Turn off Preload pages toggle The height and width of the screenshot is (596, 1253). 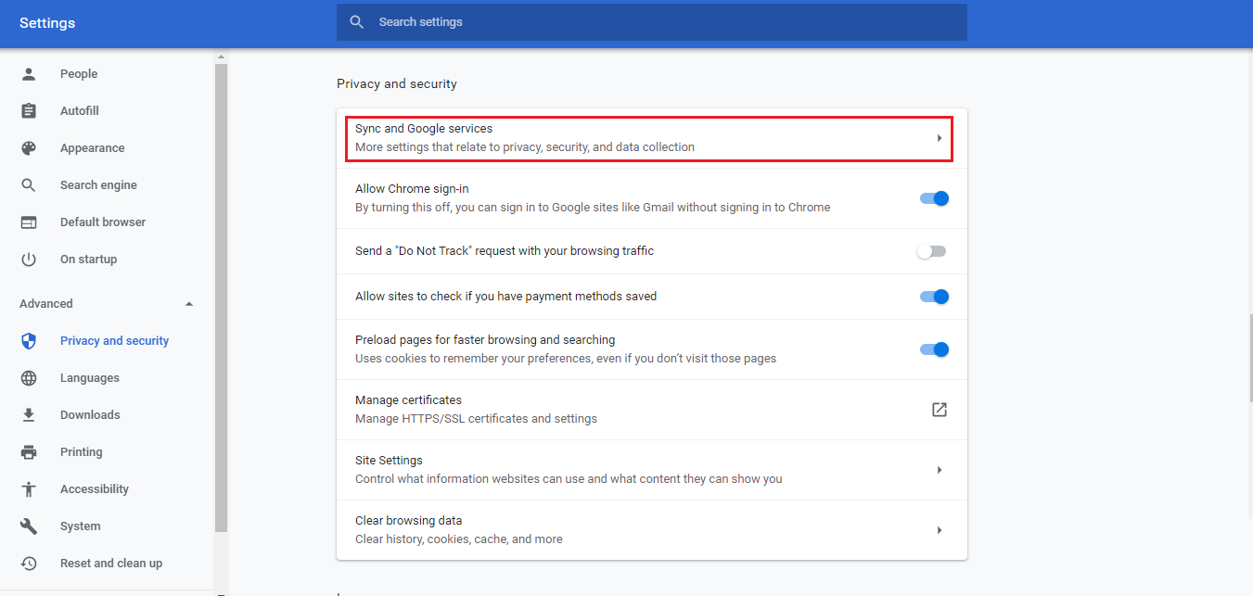[934, 349]
